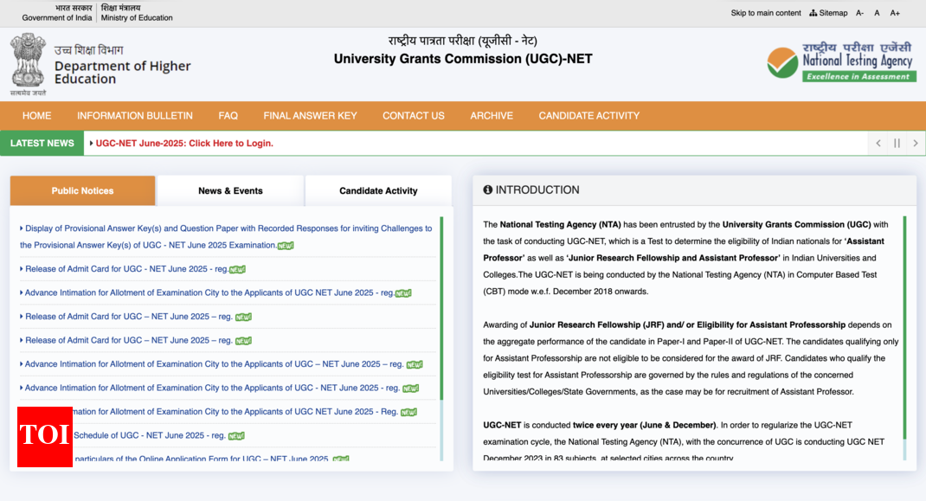Open the CANDIDATE ACTIVITY menu item
Viewport: 926px width, 501px height.
coord(588,116)
